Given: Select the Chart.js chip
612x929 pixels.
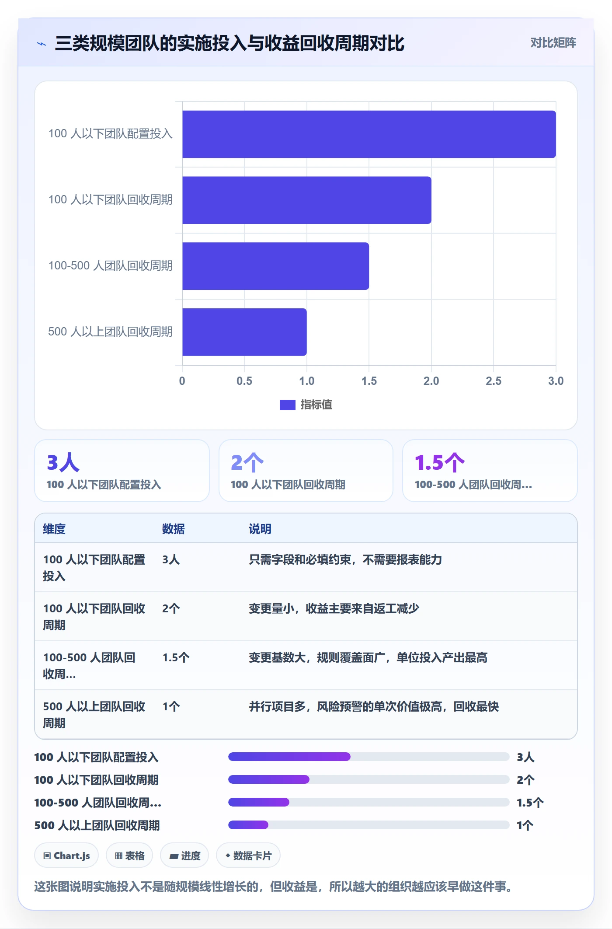Looking at the screenshot, I should 66,856.
